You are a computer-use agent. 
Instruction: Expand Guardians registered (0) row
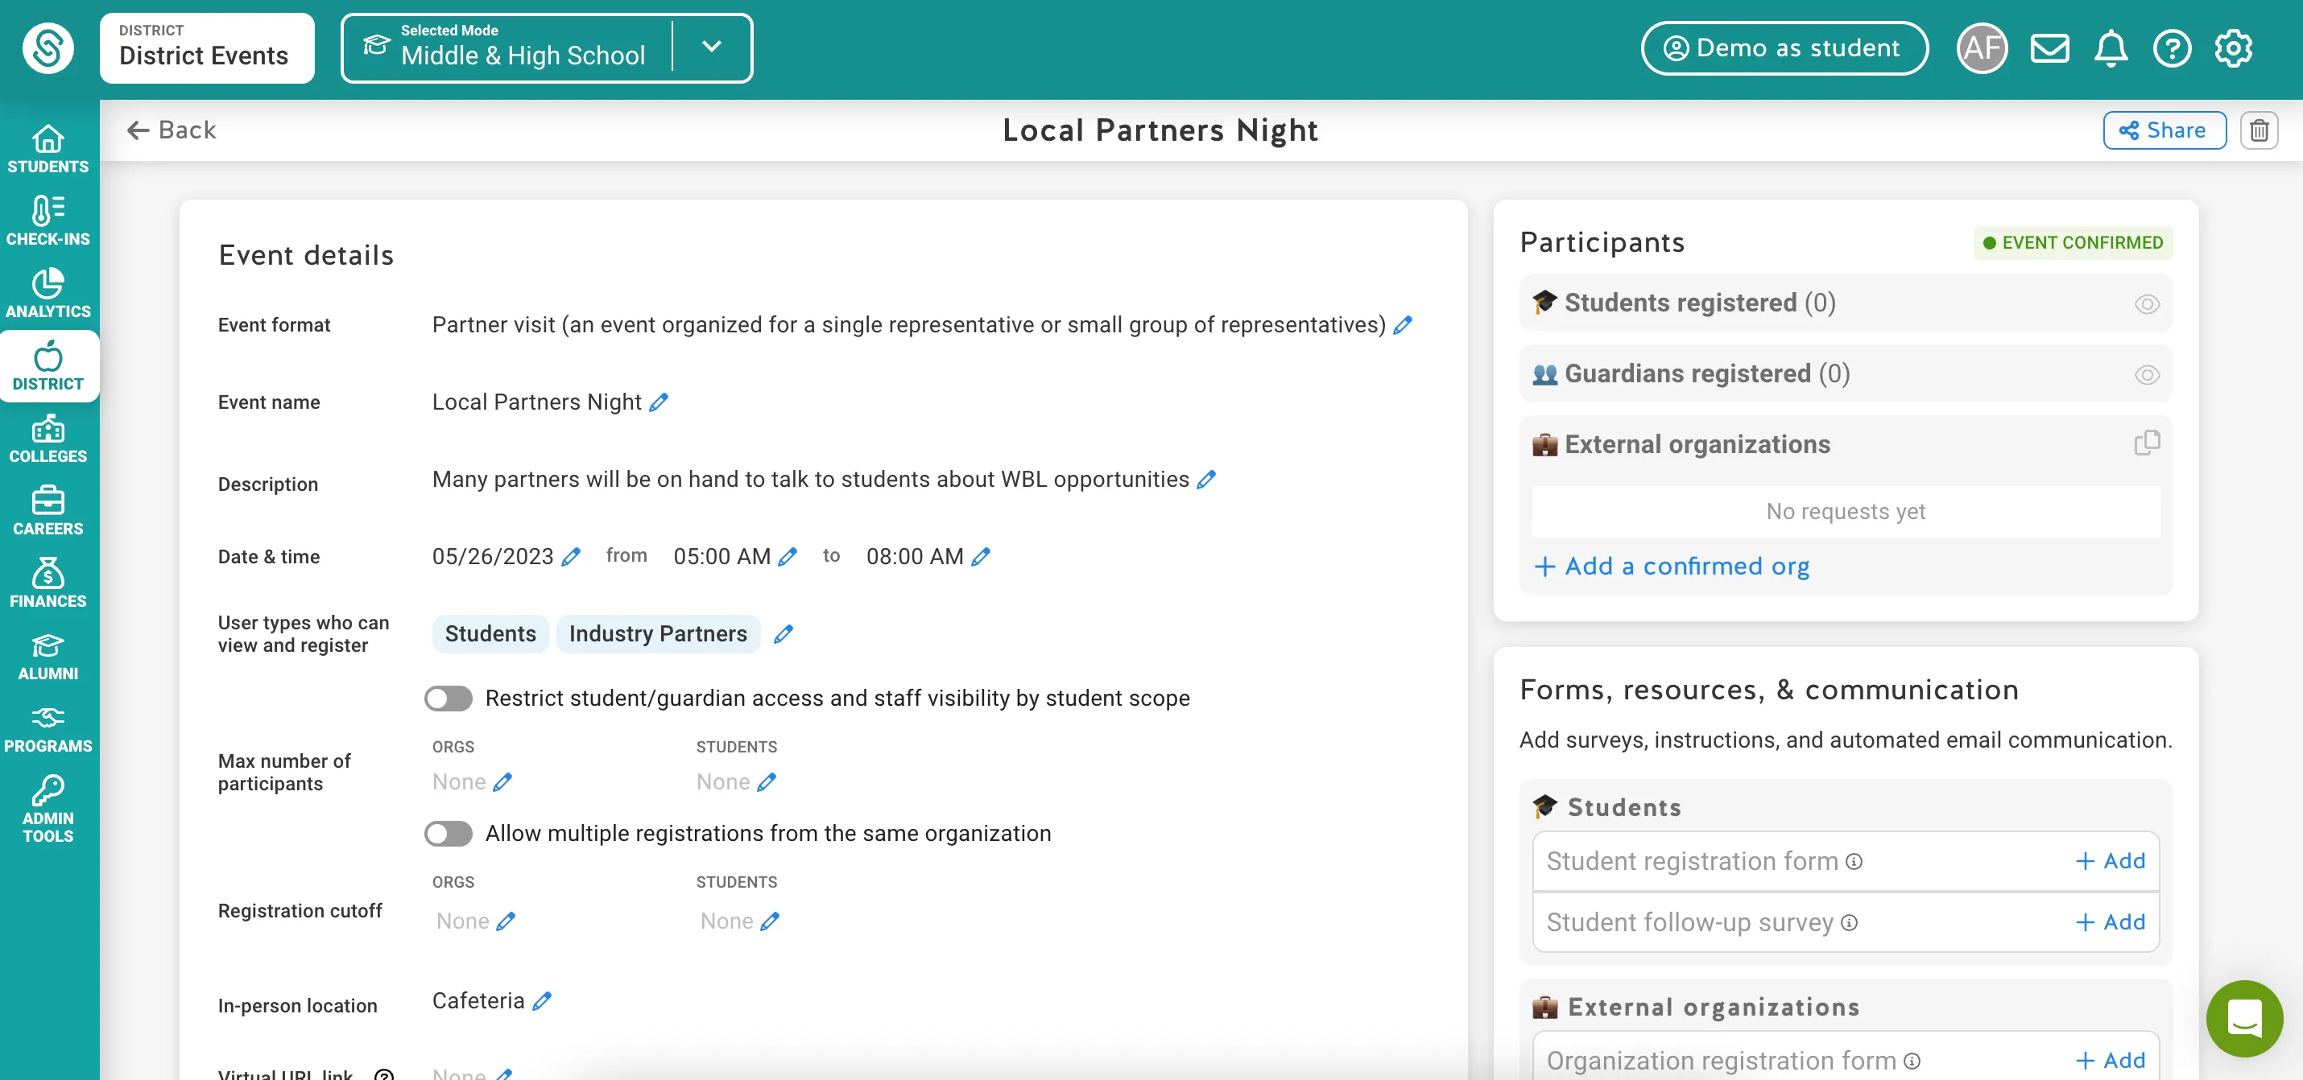pyautogui.click(x=1846, y=373)
